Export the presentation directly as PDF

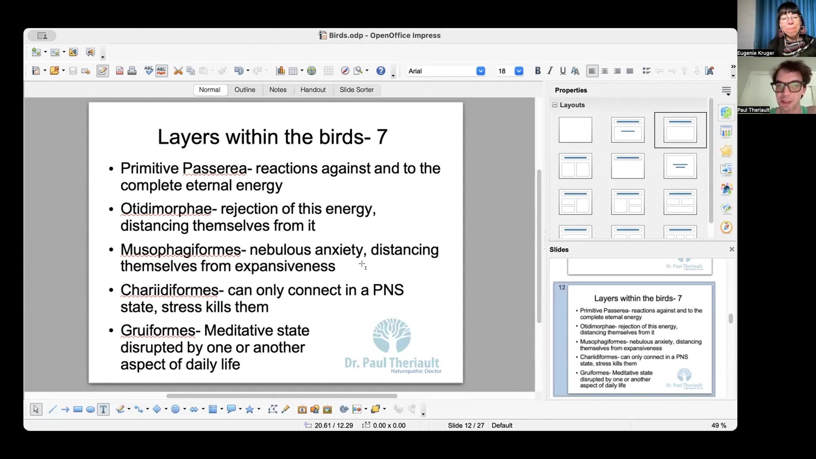pyautogui.click(x=119, y=71)
